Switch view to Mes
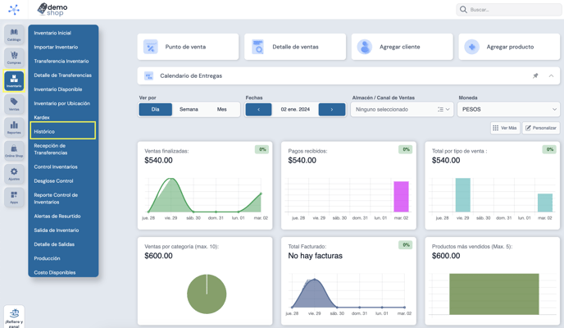Viewport: 564px width, 328px height. coord(221,109)
